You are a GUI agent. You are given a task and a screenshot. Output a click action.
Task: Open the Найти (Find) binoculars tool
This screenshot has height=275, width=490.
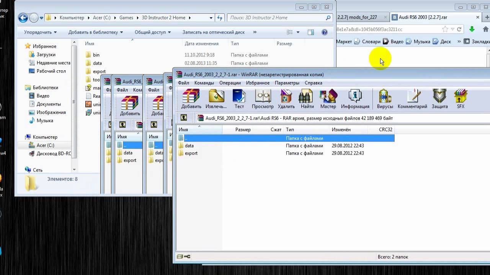[x=307, y=99]
